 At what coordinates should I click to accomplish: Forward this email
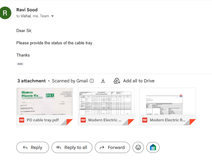112,147
